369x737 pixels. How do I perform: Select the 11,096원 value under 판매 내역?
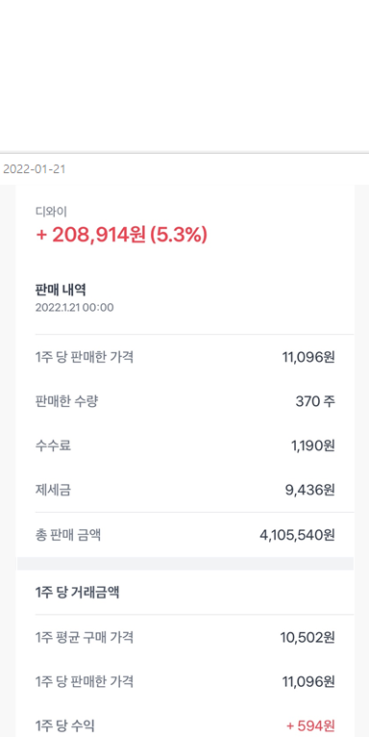click(308, 357)
